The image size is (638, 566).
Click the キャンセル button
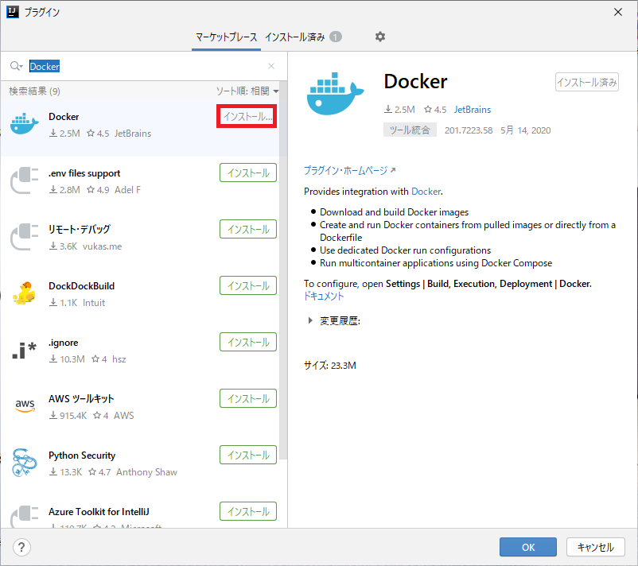pyautogui.click(x=596, y=547)
